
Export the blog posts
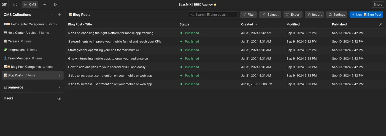click(x=293, y=15)
